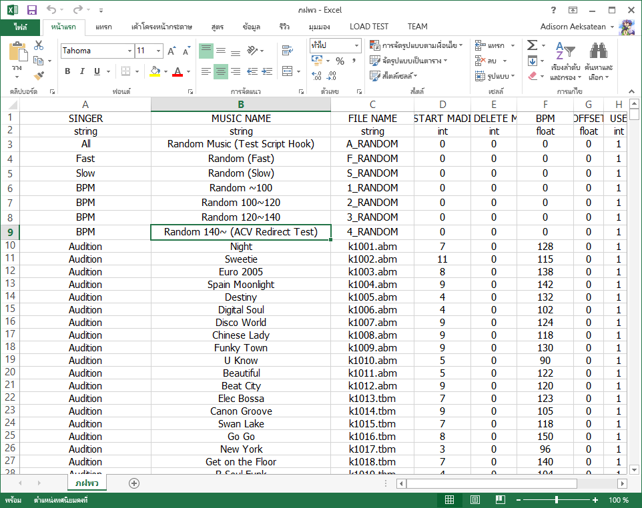The image size is (642, 508).
Task: Add a new sheet with plus icon
Action: click(134, 483)
